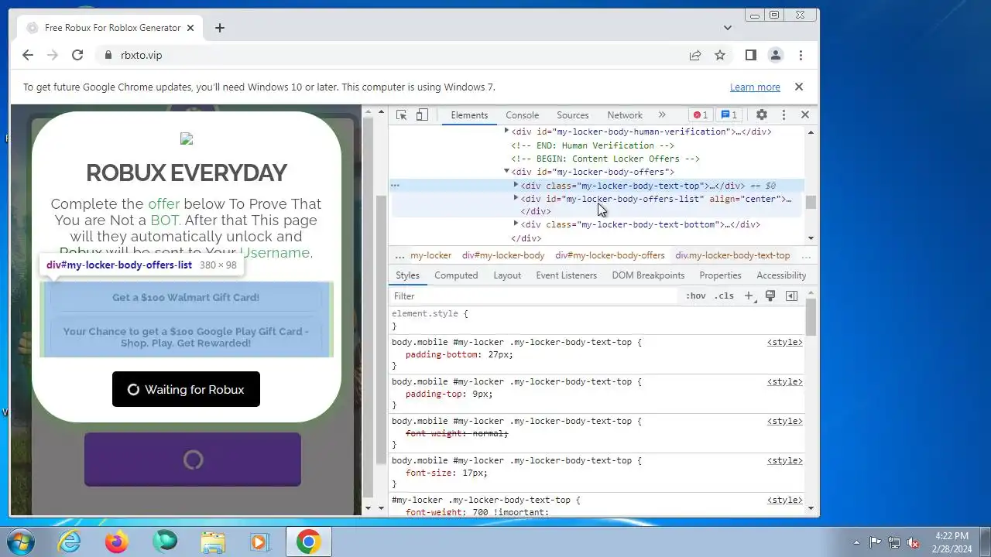Open DevTools settings gear
Screen dimensions: 991x557
pos(762,114)
